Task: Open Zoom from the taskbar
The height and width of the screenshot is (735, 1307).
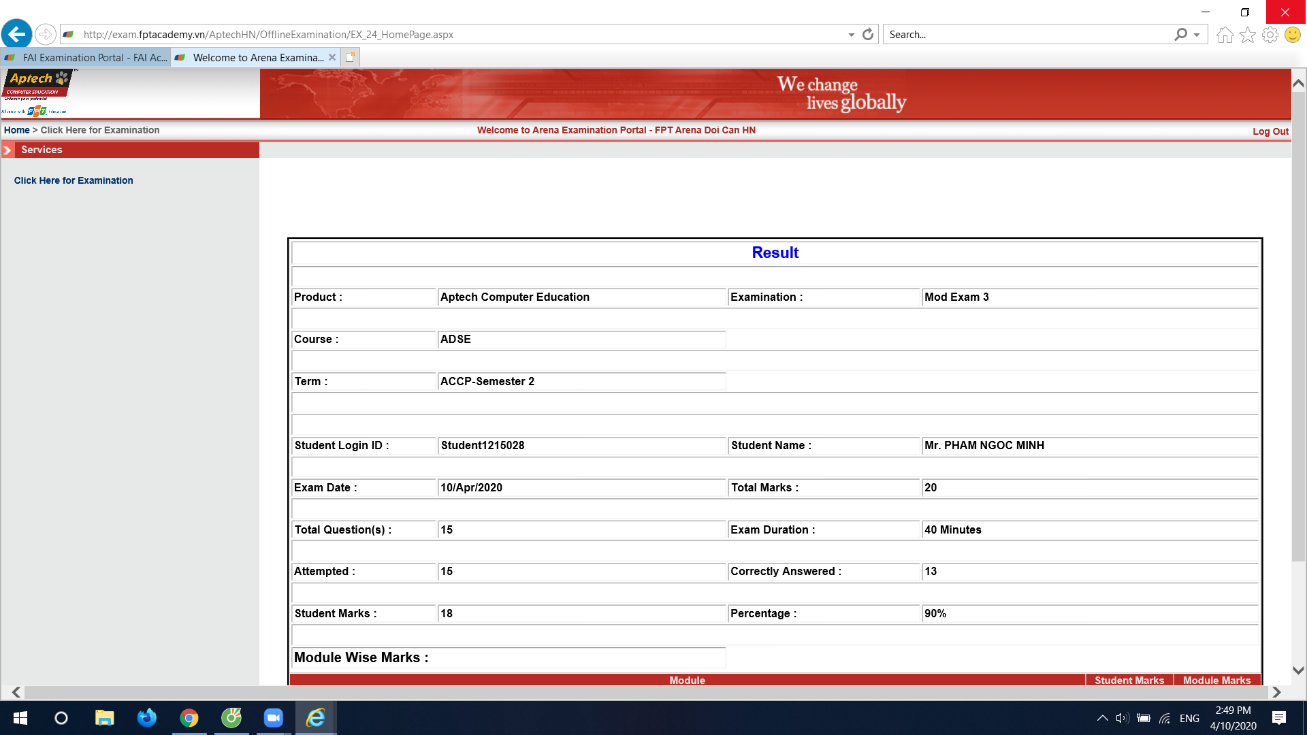Action: 274,718
